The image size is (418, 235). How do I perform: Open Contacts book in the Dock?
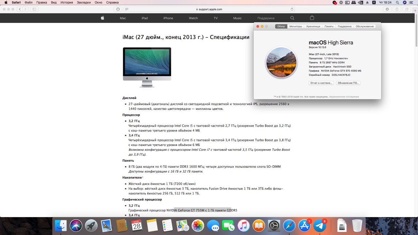tap(121, 226)
